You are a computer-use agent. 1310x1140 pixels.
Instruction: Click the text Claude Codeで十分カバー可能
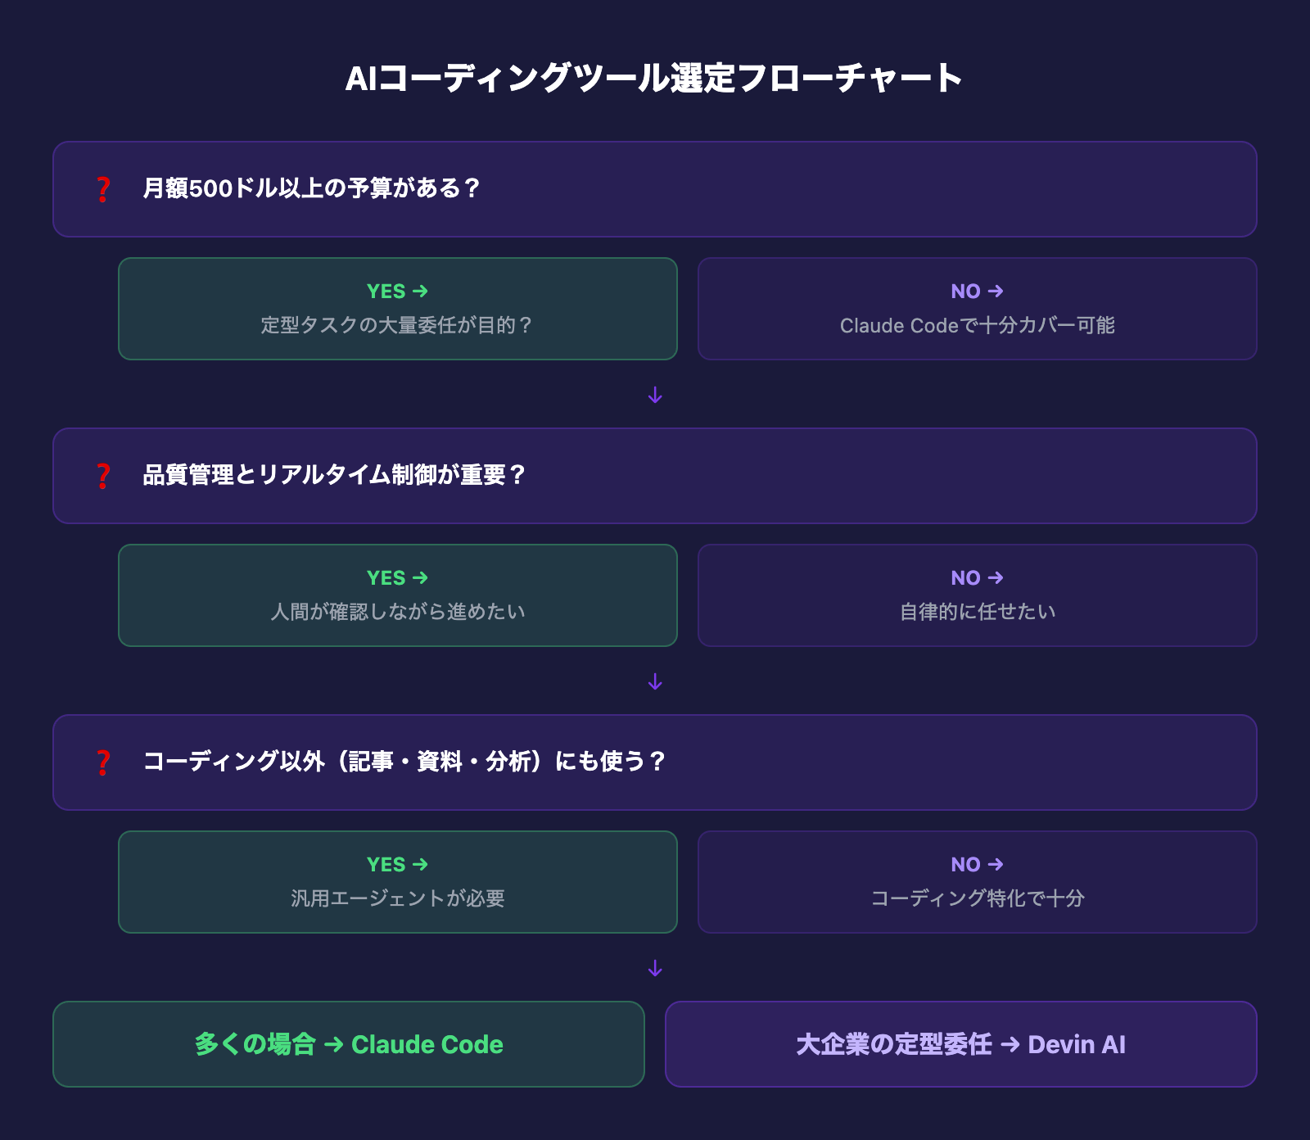pyautogui.click(x=977, y=326)
